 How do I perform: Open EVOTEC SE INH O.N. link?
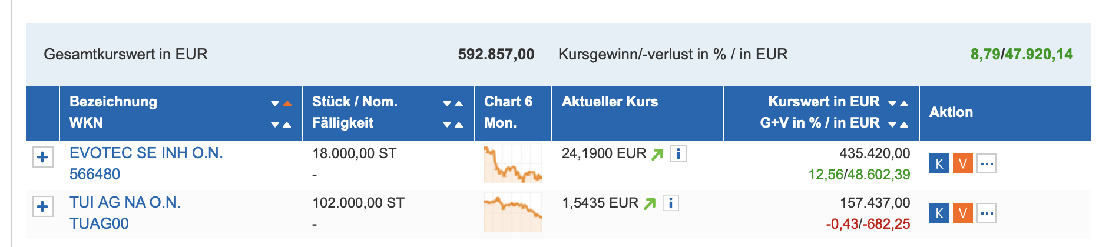tap(146, 153)
